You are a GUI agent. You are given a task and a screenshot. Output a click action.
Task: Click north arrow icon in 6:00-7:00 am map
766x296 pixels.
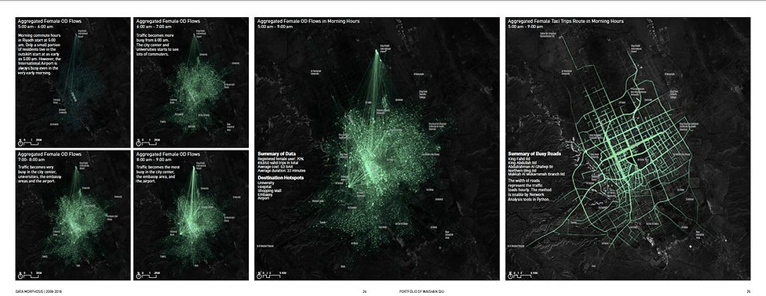pos(139,143)
